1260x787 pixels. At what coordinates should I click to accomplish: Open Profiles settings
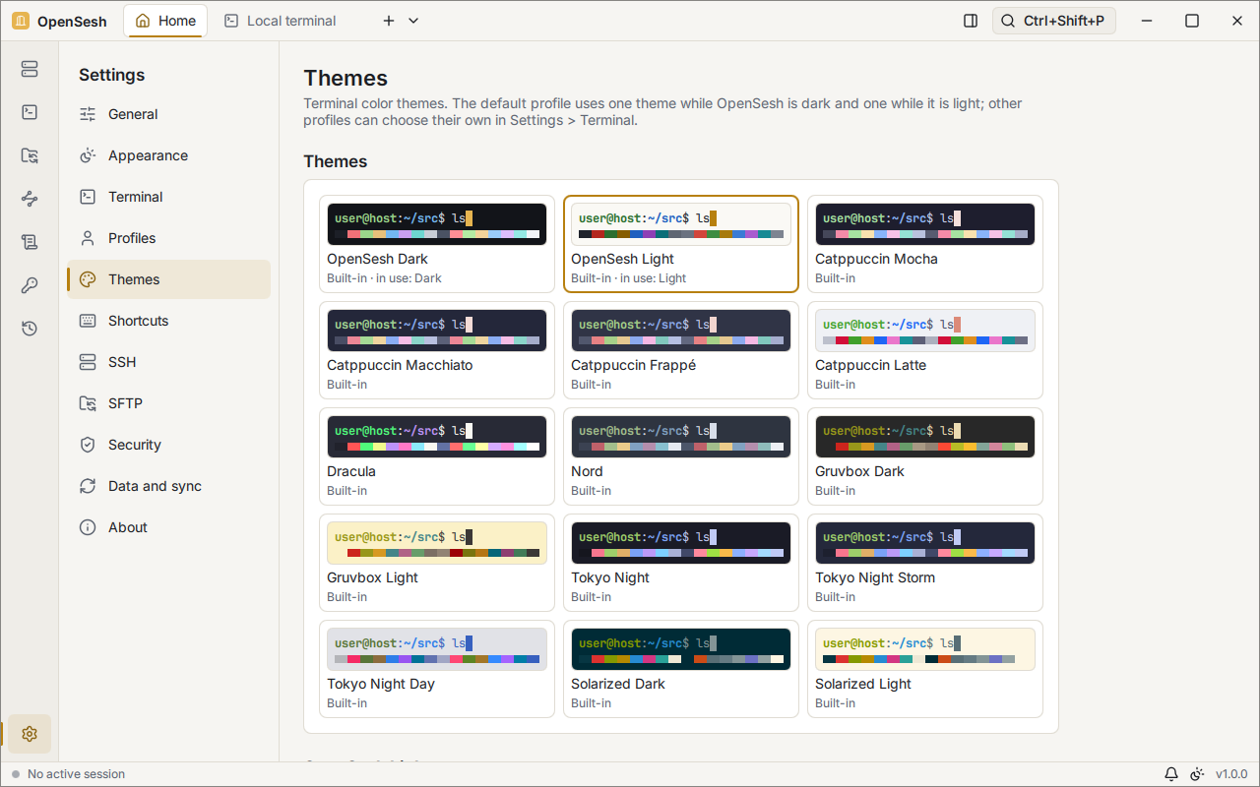click(168, 238)
